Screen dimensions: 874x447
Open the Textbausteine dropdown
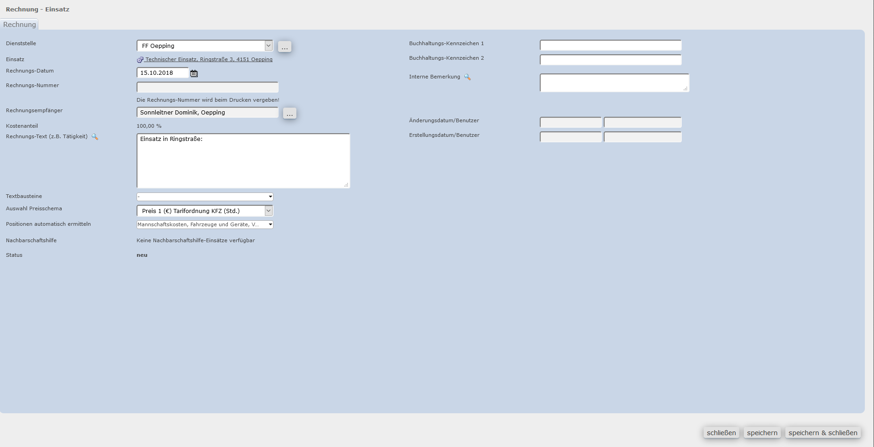(x=205, y=197)
